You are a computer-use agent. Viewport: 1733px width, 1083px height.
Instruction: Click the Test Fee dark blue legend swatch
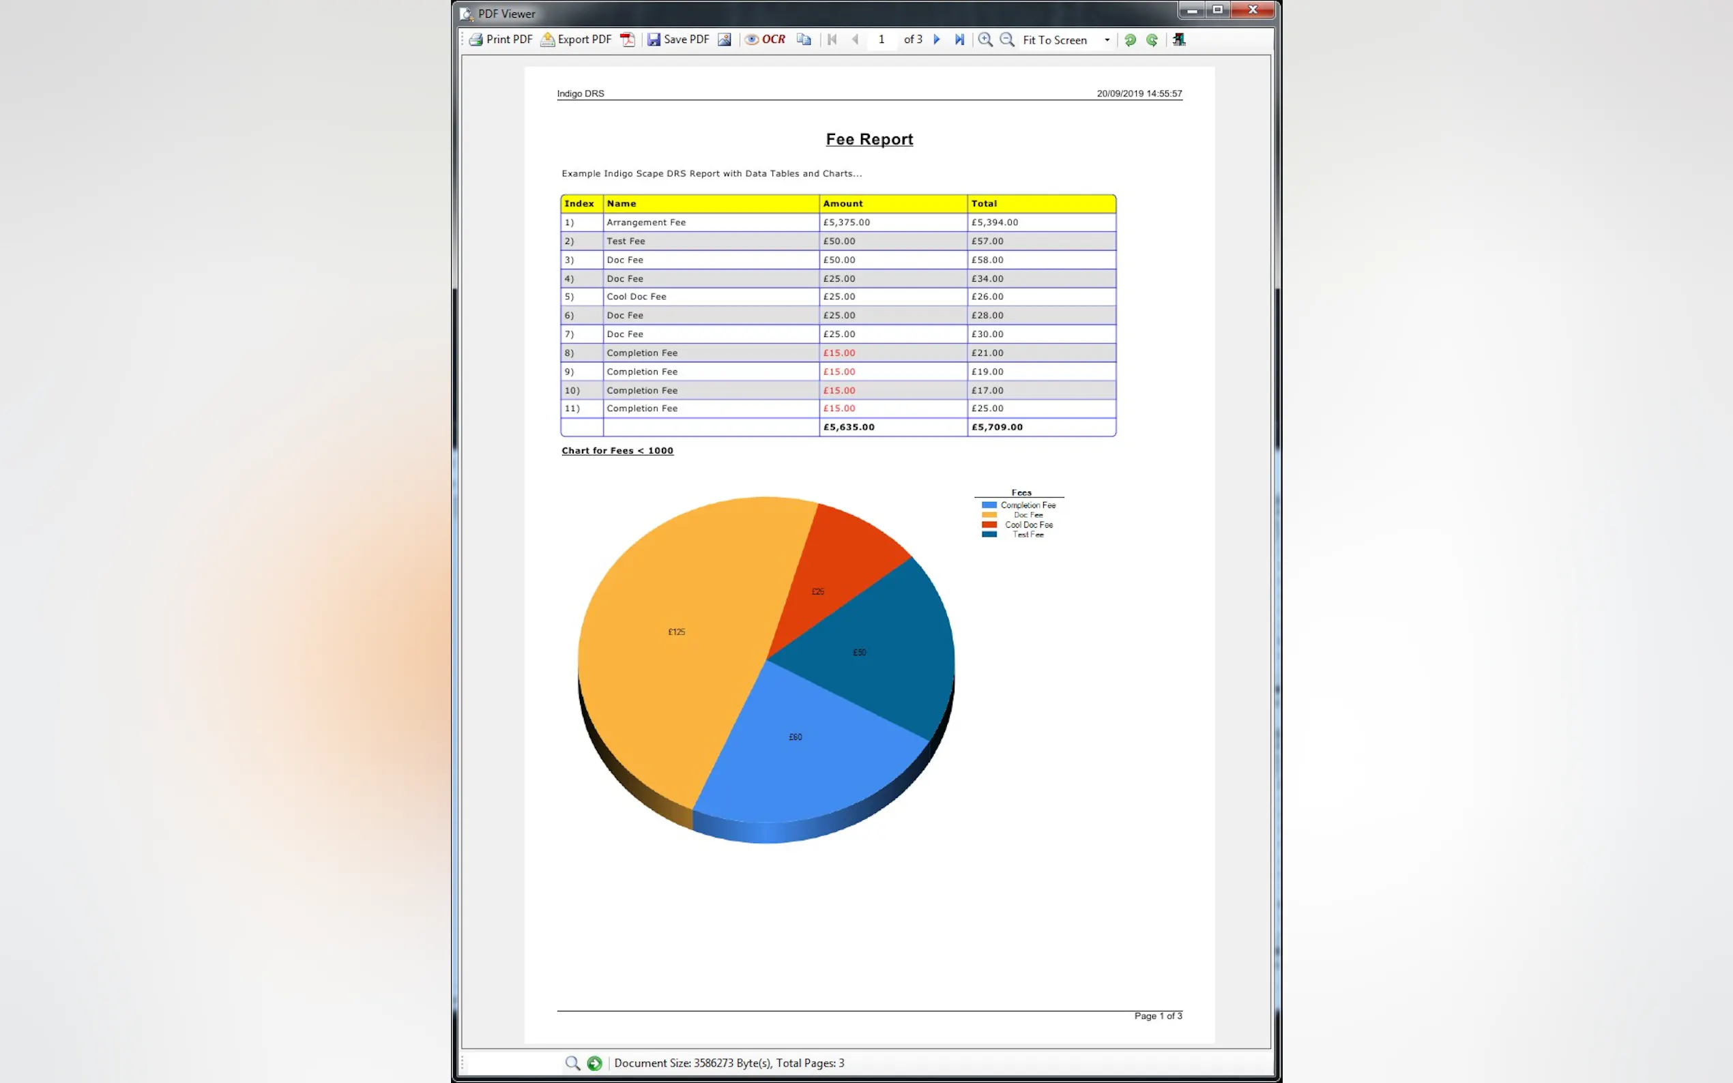(989, 534)
